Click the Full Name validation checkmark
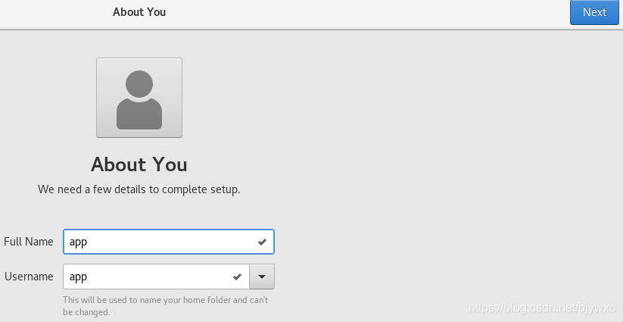 point(262,242)
